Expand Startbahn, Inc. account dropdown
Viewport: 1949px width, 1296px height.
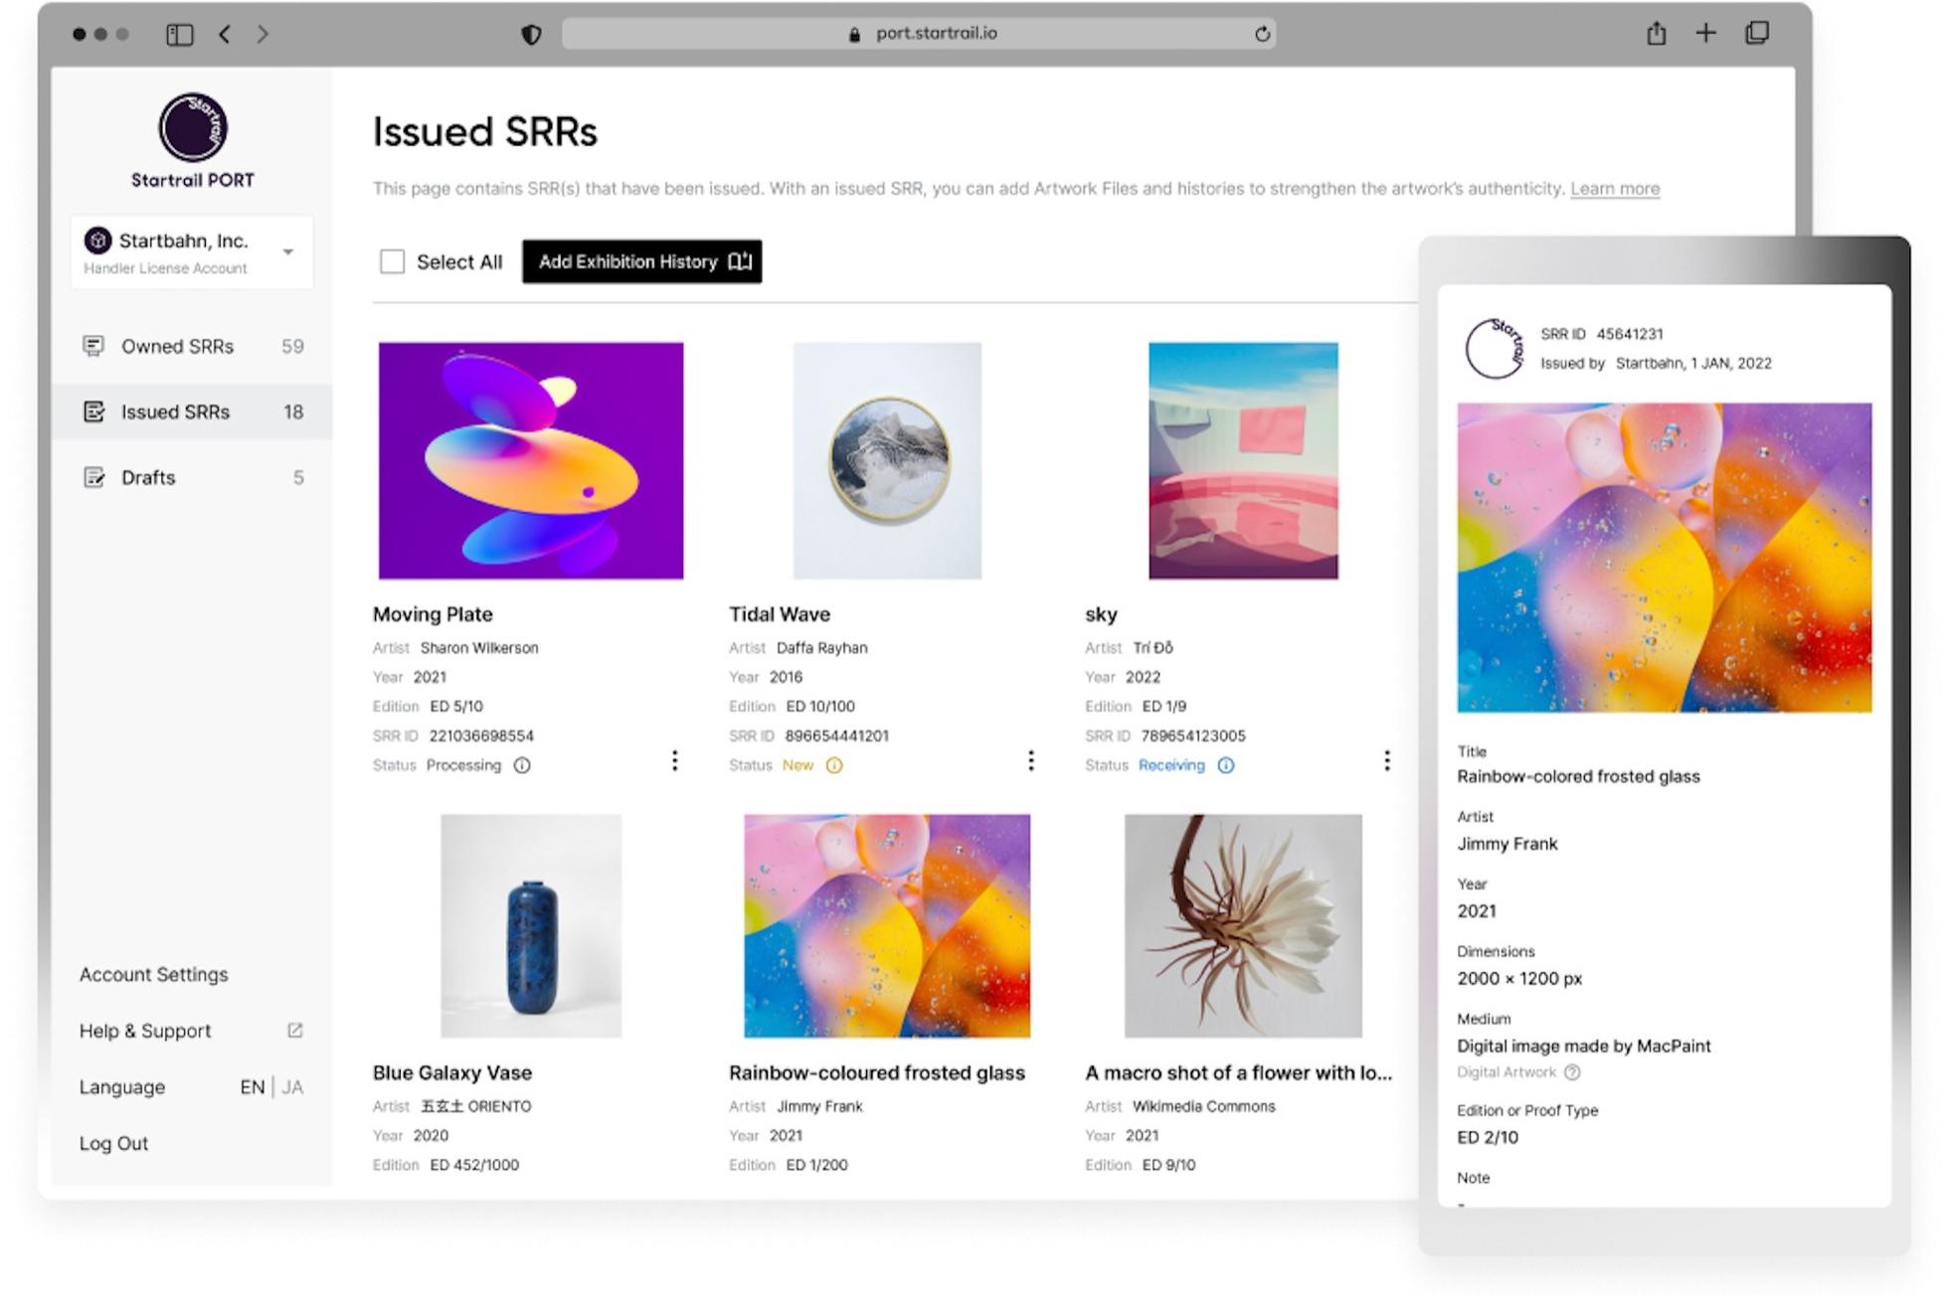pyautogui.click(x=287, y=251)
